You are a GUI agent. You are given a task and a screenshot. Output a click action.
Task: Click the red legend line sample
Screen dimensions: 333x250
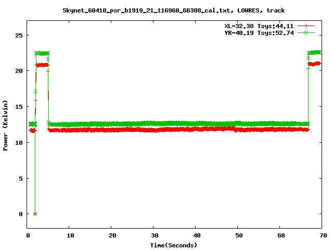306,26
